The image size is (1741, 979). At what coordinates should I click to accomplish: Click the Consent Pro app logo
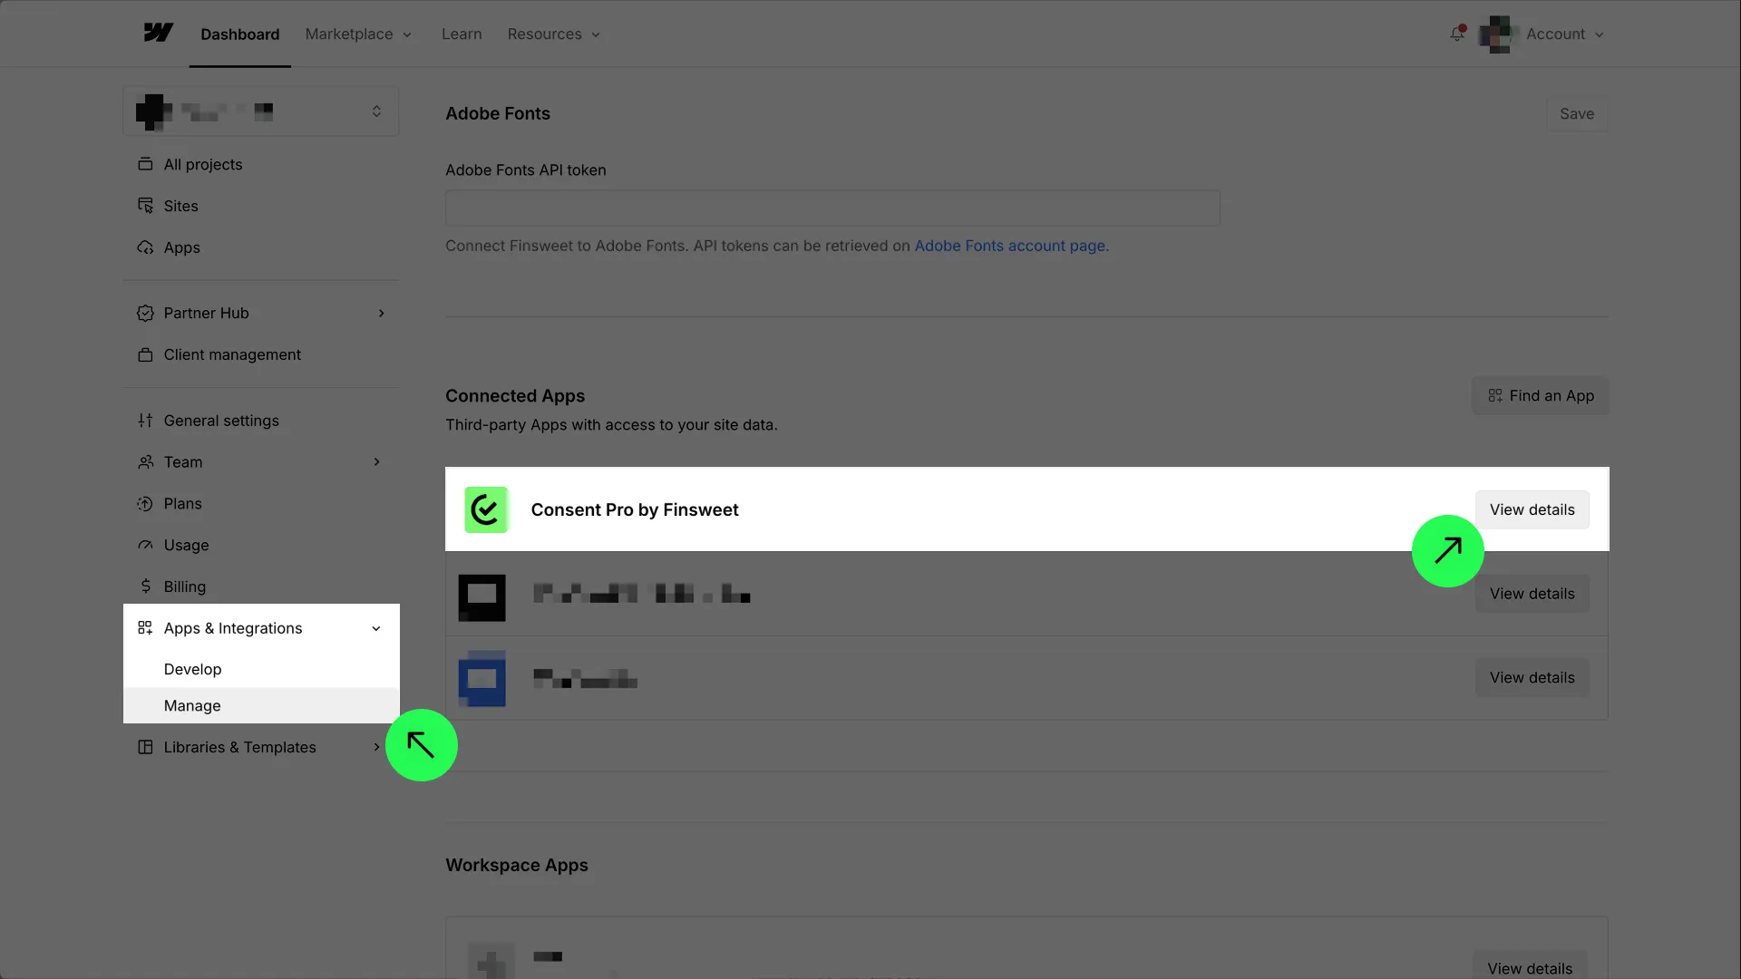click(486, 509)
